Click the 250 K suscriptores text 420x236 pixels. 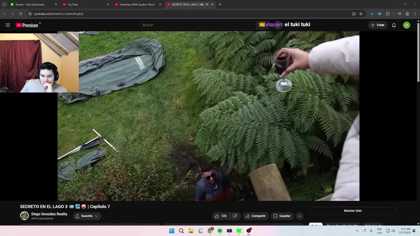tap(42, 219)
